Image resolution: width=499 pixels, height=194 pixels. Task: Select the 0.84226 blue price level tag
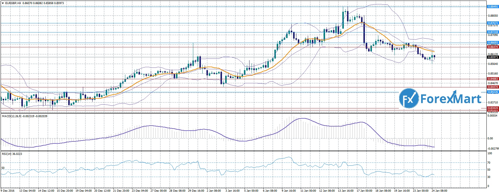[493, 92]
